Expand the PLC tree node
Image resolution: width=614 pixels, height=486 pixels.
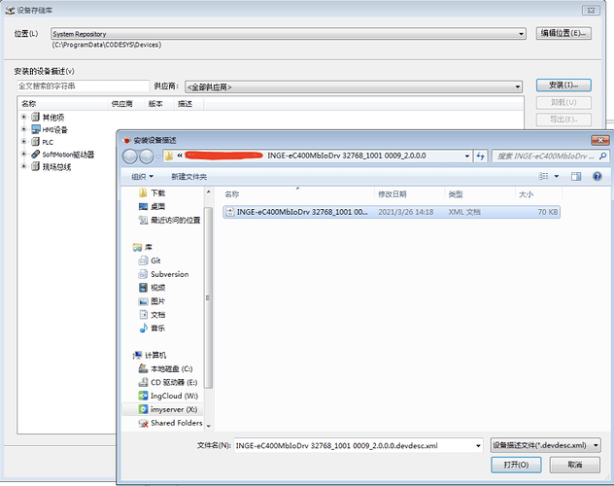23,141
